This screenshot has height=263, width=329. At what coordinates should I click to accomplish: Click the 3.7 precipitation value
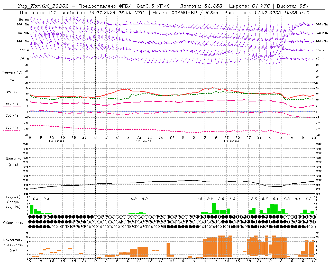point(210,199)
